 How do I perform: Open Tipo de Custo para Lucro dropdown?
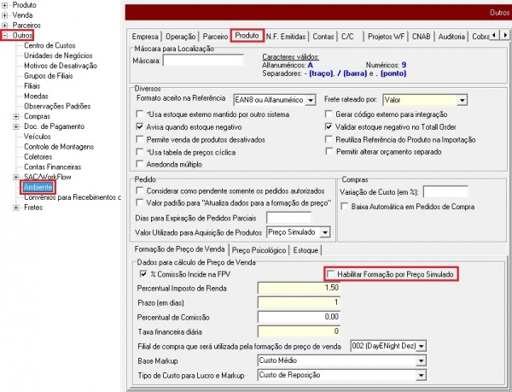click(419, 376)
